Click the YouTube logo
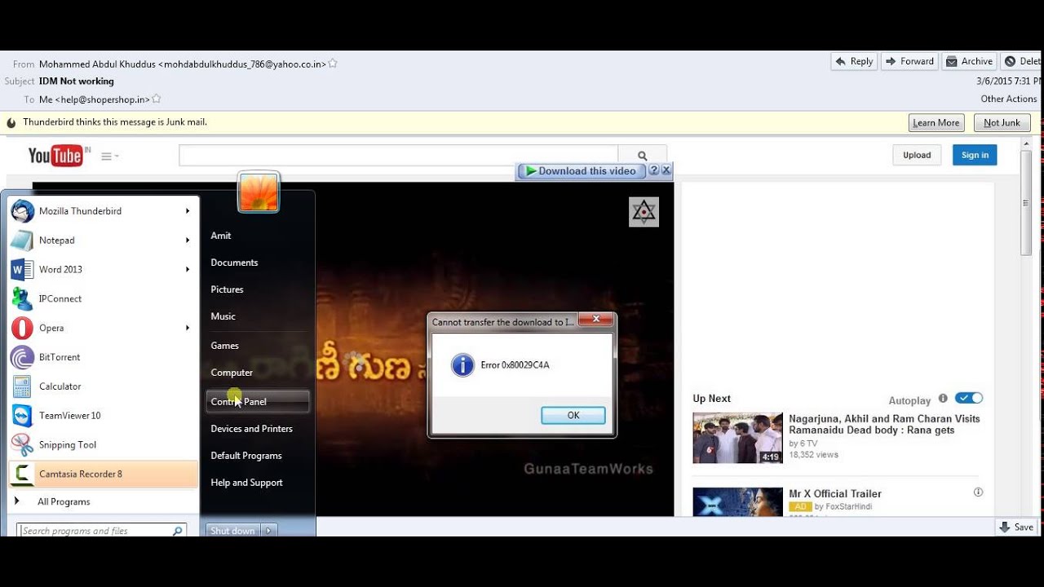The height and width of the screenshot is (587, 1044). coord(55,155)
